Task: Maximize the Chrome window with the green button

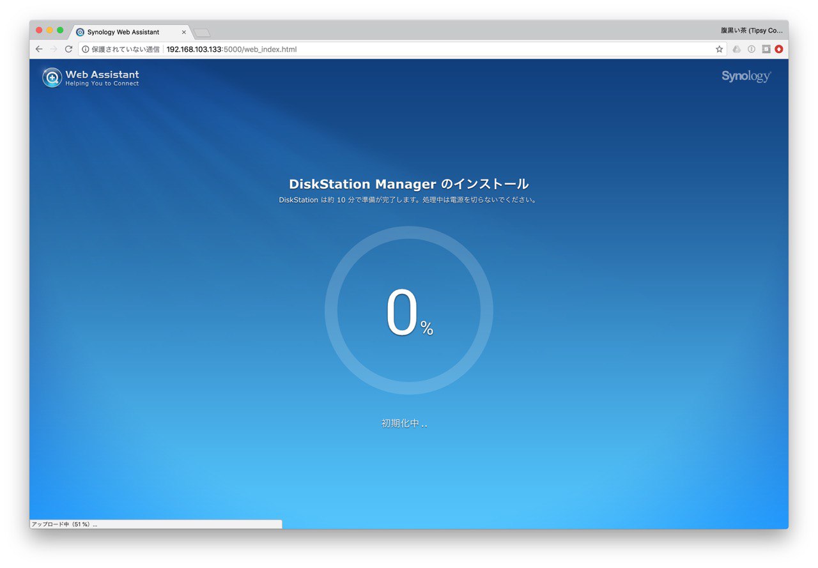Action: [61, 30]
